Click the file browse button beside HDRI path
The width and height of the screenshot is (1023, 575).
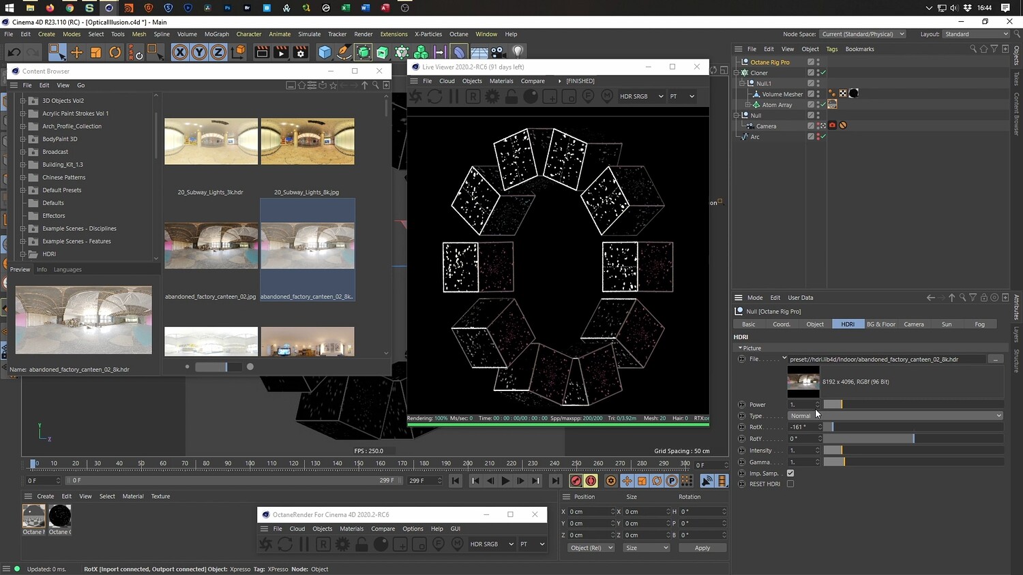tap(996, 359)
